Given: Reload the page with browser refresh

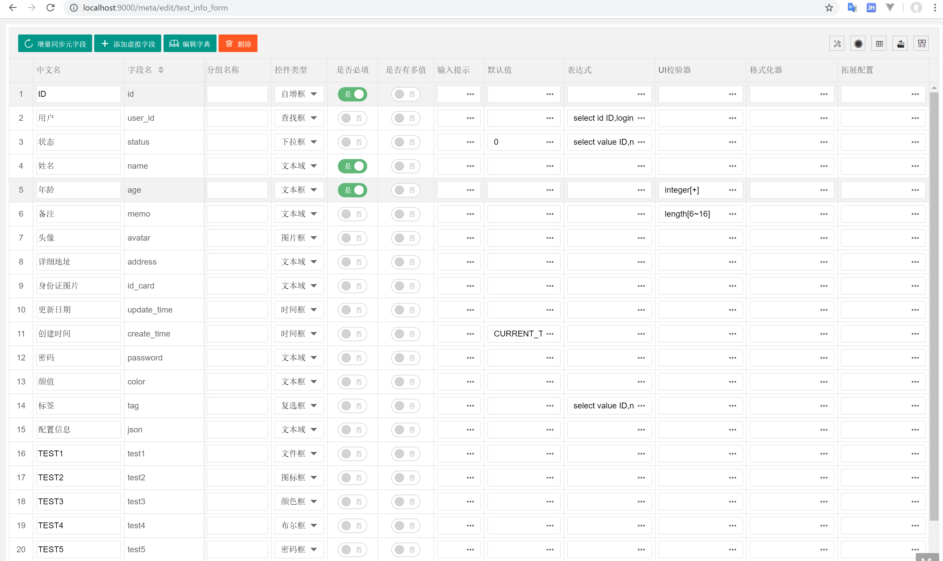Looking at the screenshot, I should 50,8.
